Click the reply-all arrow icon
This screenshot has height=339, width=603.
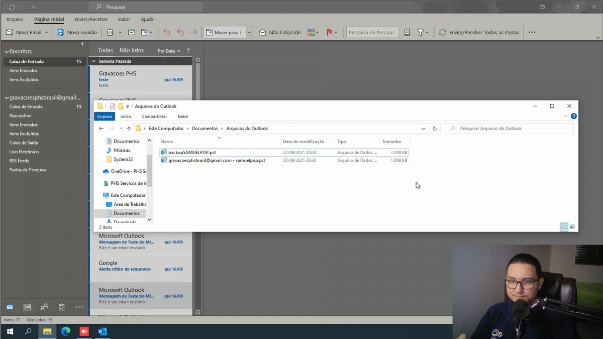click(180, 32)
